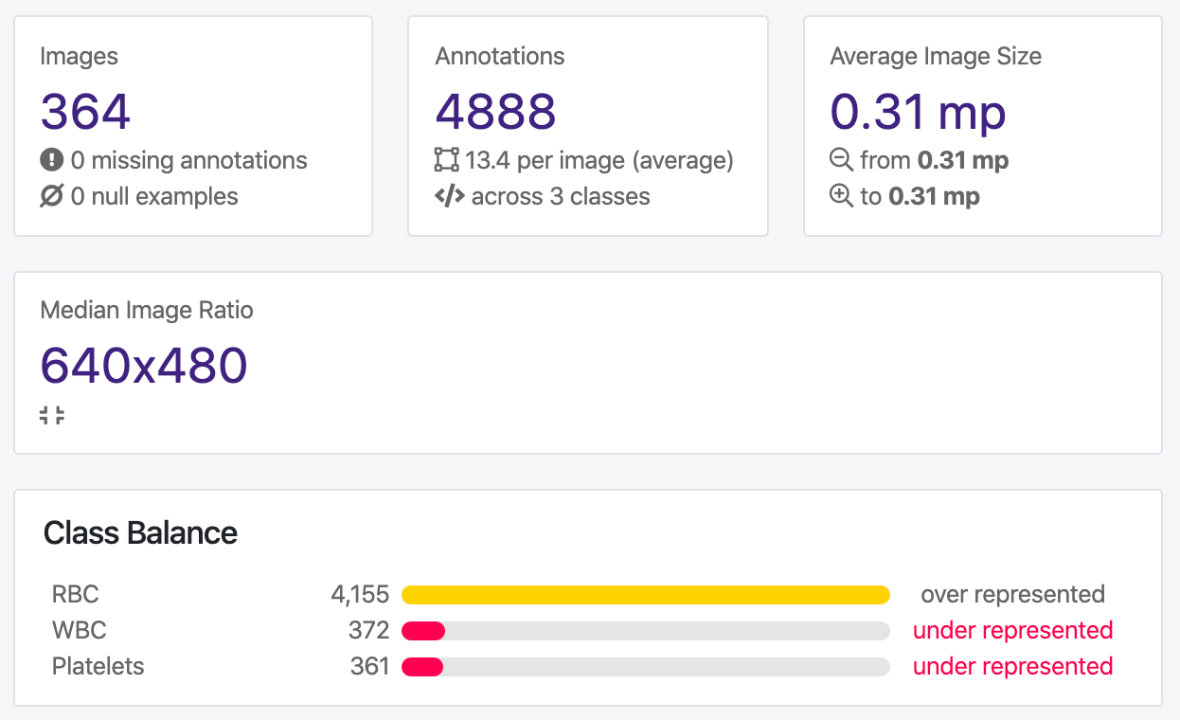Screen dimensions: 1180x720
Task: Click the bounding box icon beside per-image average
Action: point(449,160)
